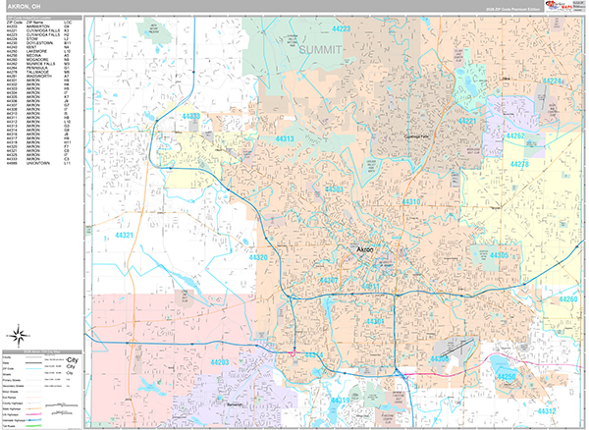Select the 44333 ZIP label on the map

[x=191, y=117]
